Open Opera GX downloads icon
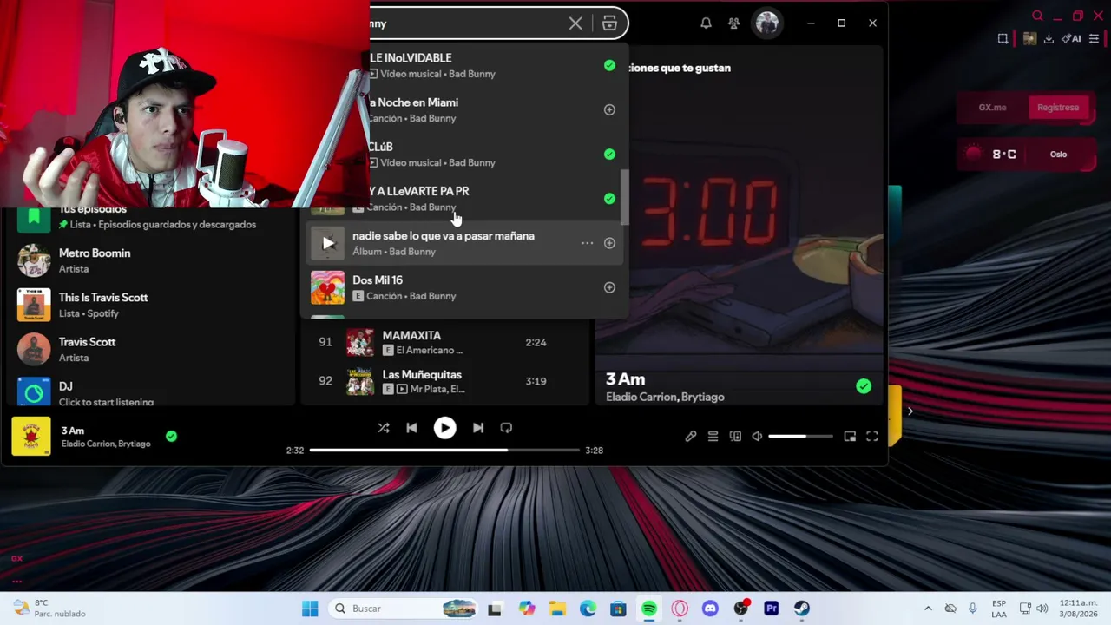 [1049, 38]
